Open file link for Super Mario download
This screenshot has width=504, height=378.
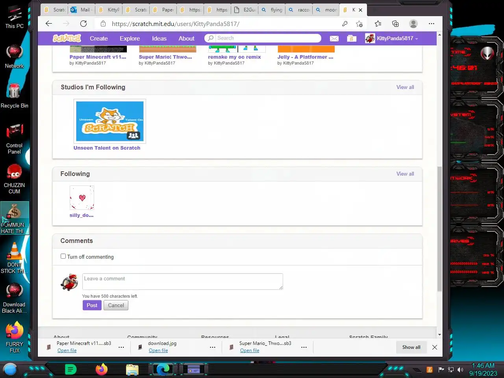coord(250,350)
